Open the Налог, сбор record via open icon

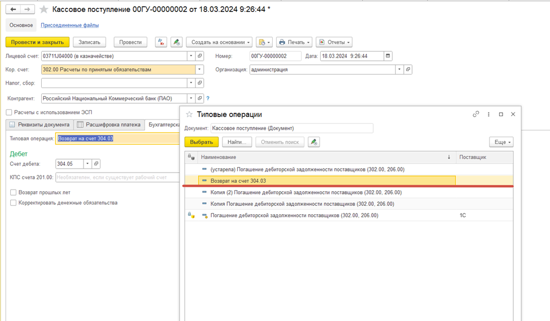pos(199,83)
